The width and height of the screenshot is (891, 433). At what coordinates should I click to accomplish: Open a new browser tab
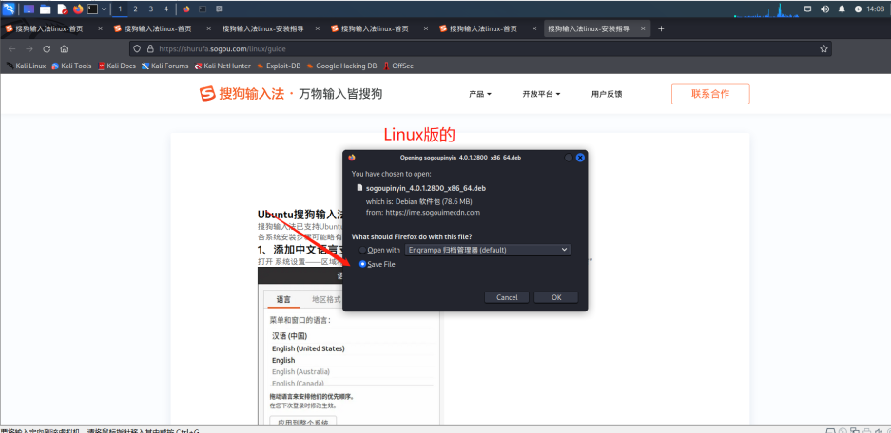661,28
